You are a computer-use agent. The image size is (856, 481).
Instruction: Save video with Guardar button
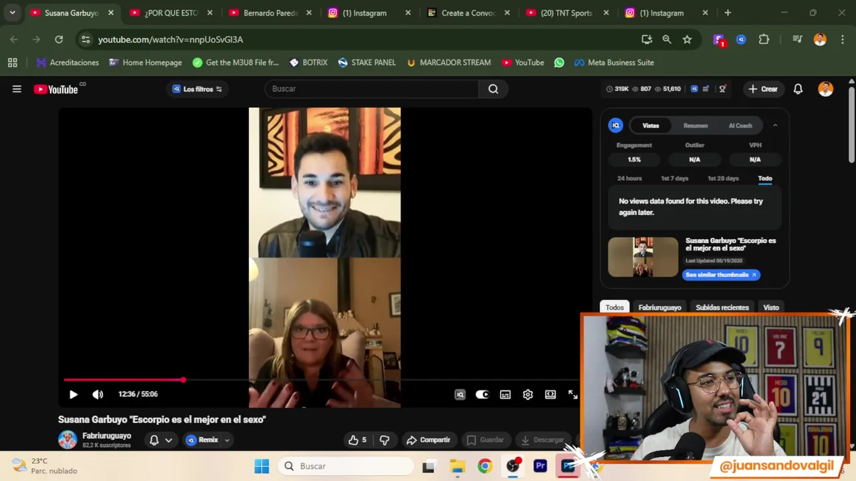coord(485,440)
